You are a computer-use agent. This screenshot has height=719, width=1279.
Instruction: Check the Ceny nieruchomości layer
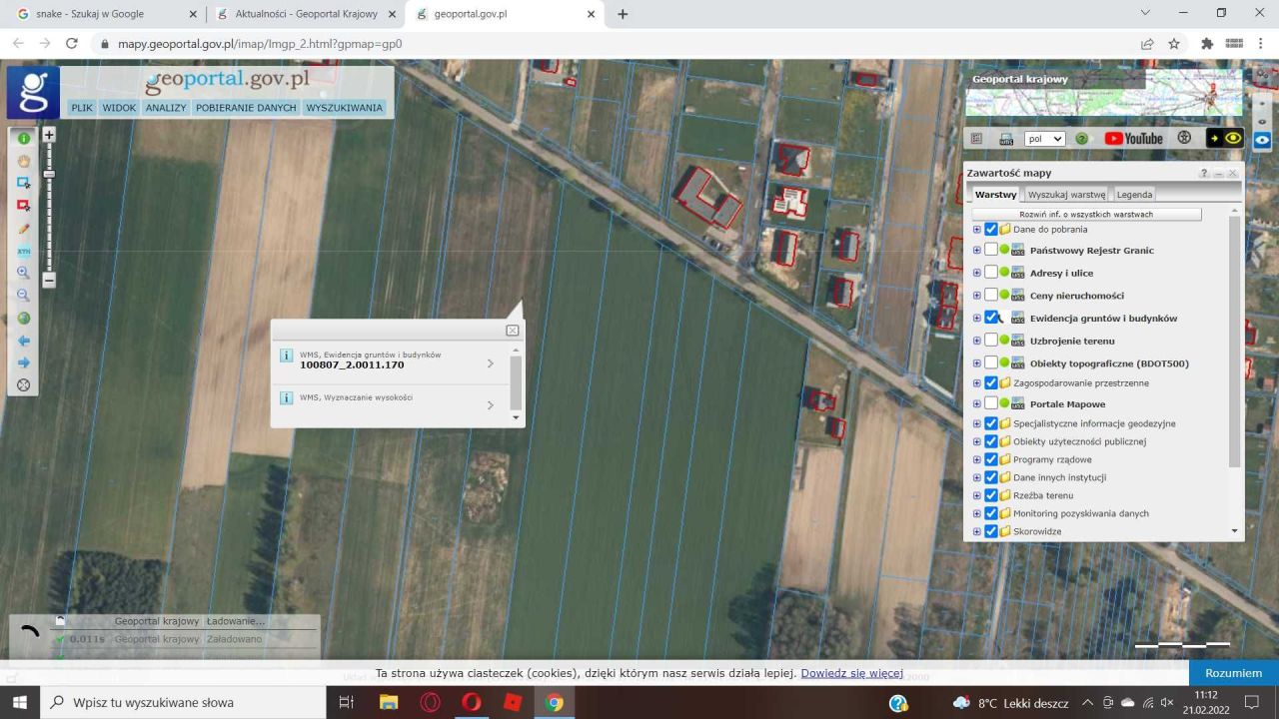[x=991, y=296]
